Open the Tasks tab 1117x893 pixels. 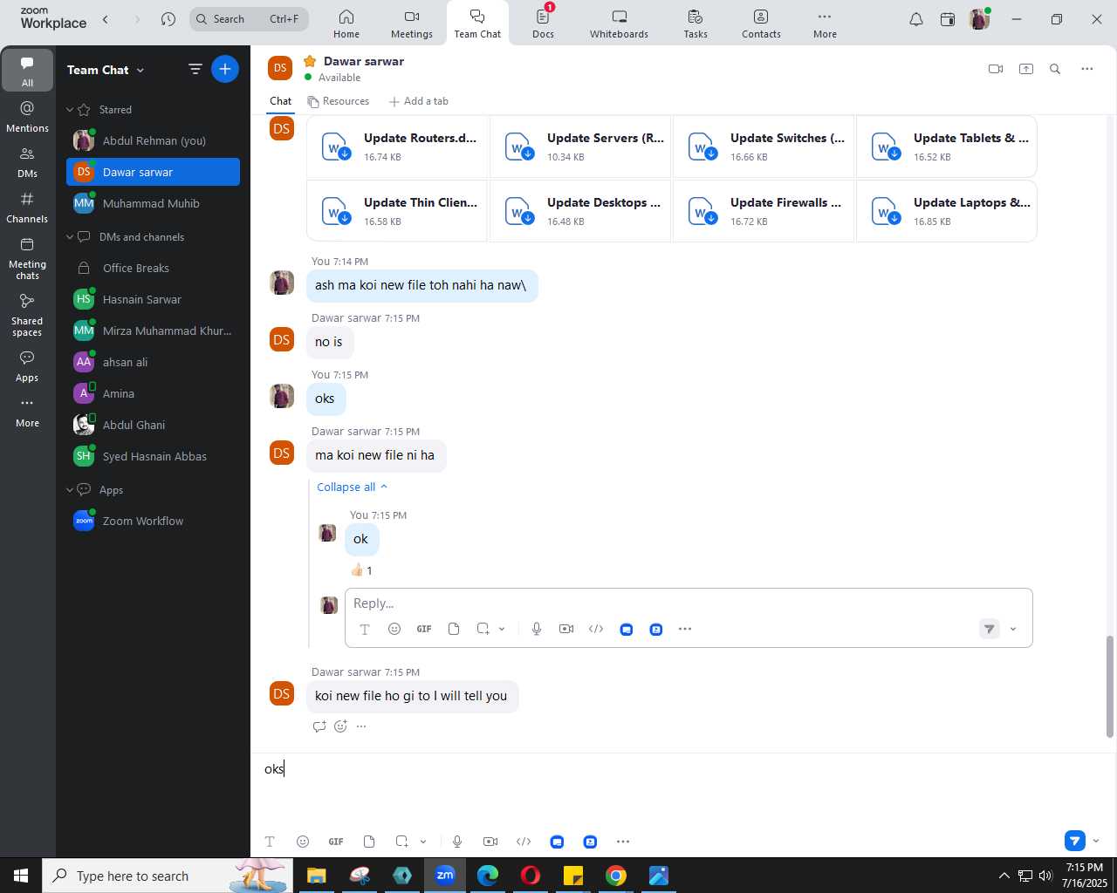pos(696,24)
